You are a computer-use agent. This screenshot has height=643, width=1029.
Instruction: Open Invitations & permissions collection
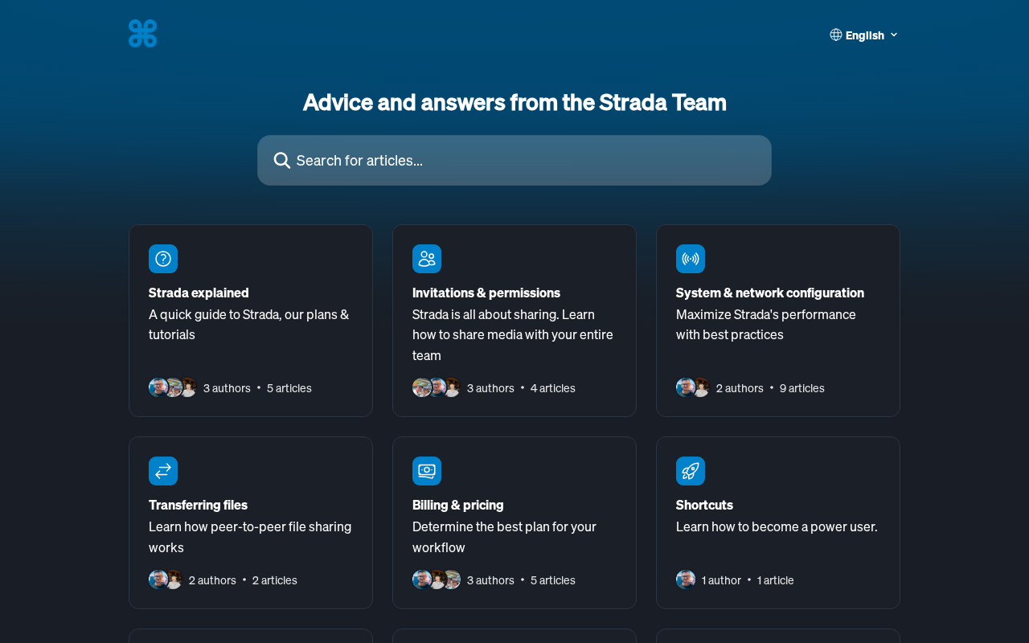pyautogui.click(x=486, y=293)
